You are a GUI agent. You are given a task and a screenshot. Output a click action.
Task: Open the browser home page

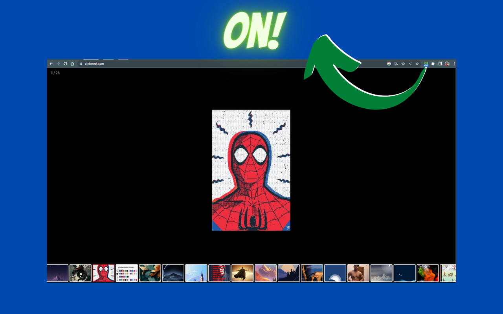(72, 64)
